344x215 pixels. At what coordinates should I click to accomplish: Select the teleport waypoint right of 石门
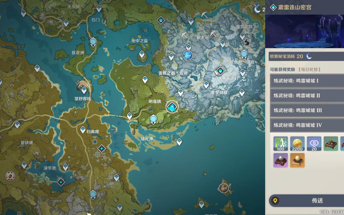click(x=99, y=8)
